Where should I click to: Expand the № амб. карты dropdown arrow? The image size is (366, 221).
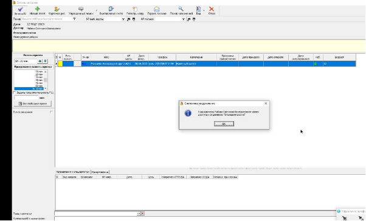[123, 19]
